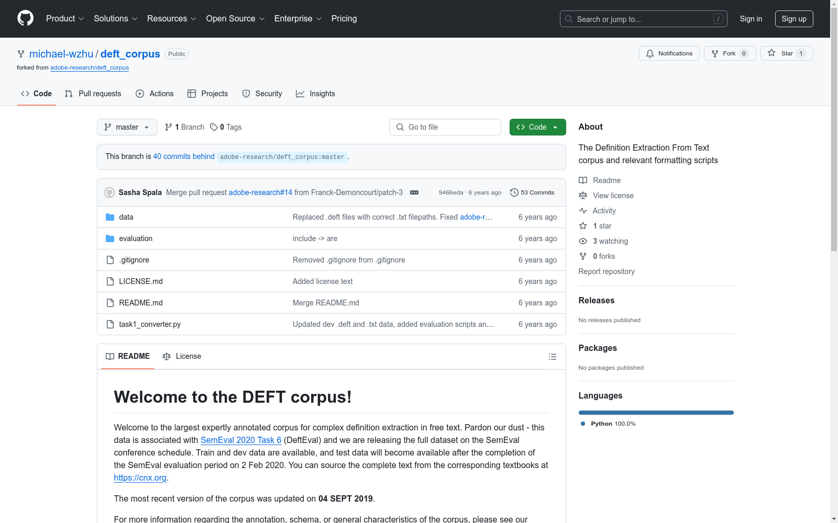The height and width of the screenshot is (523, 838).
Task: Open the 53 Commits history link
Action: 532,192
